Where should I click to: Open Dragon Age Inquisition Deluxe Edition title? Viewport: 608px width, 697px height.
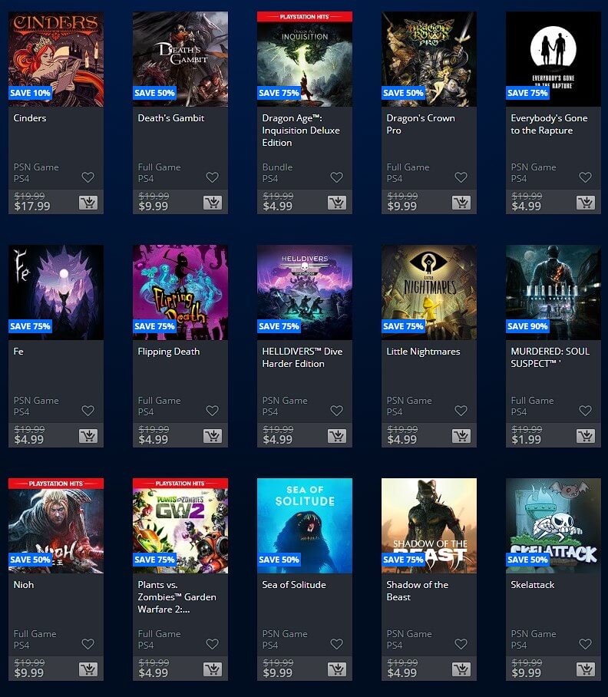(x=301, y=130)
